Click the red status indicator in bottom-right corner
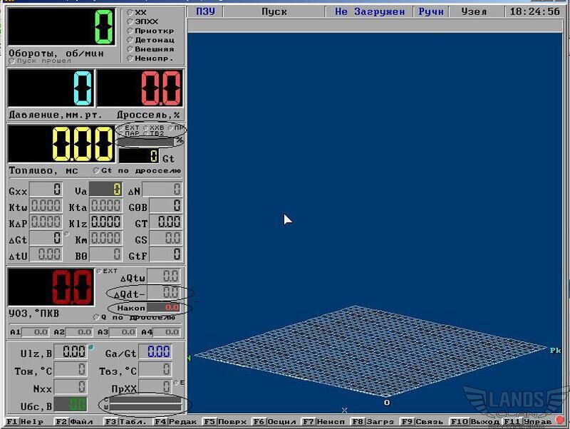The image size is (570, 429). (x=561, y=420)
